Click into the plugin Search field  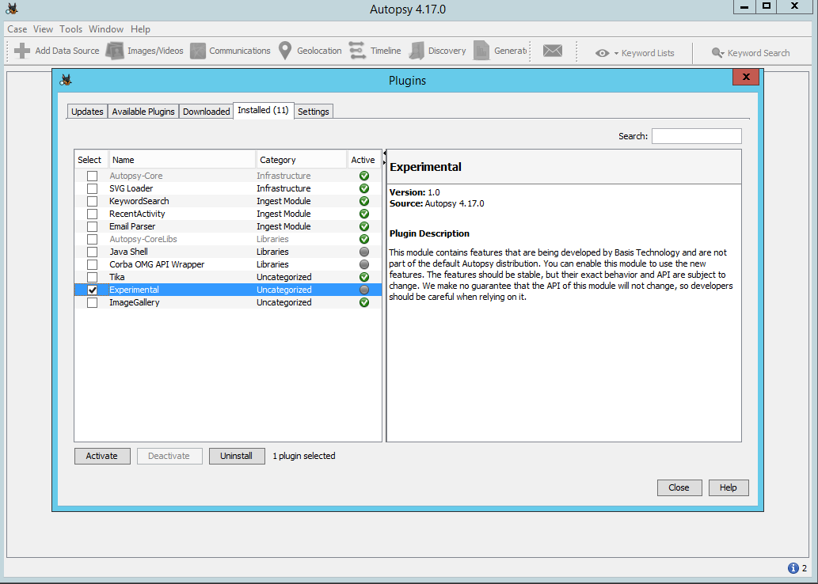click(696, 136)
